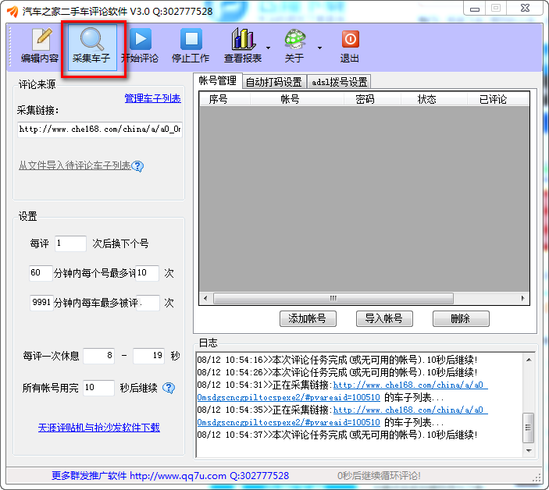
Task: Edit the 9991 minutes per-car field
Action: click(x=41, y=303)
